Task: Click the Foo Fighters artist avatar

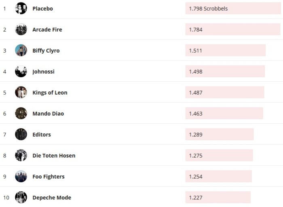Action: pyautogui.click(x=21, y=177)
